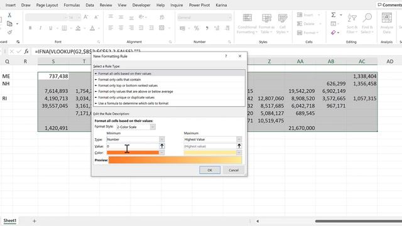Viewport: 402px width, 226px height.
Task: Apply Percent Style format
Action: click(197, 28)
